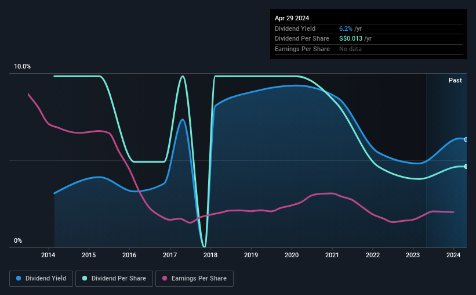Image resolution: width=476 pixels, height=295 pixels.
Task: Click the 2017 x-axis label
Action: pos(170,255)
